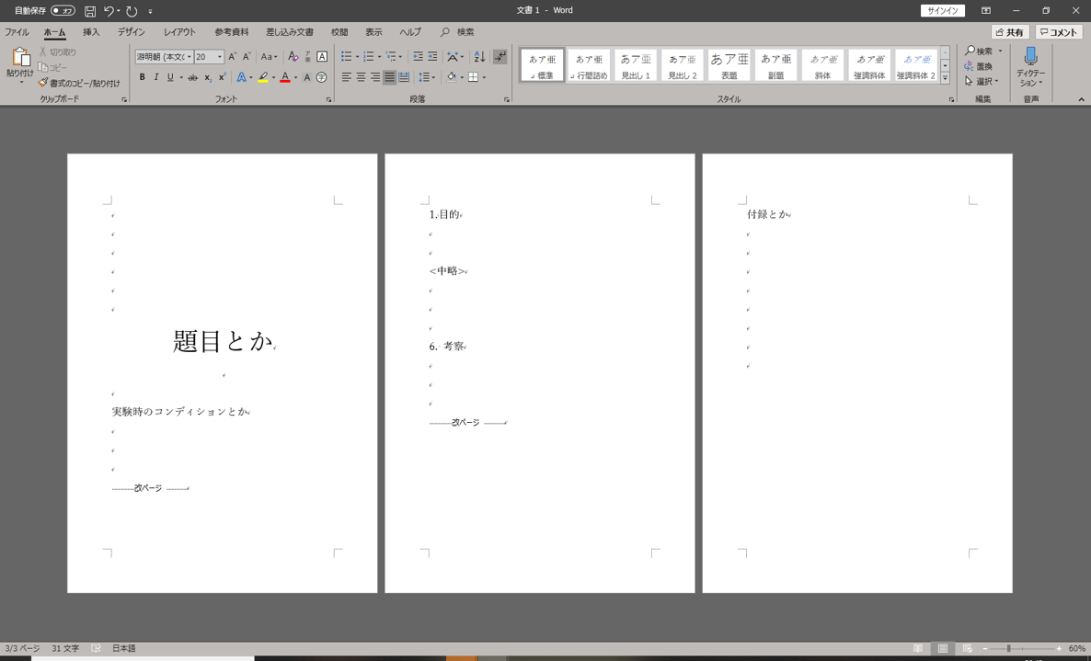Toggle superscript formatting
This screenshot has height=661, width=1091.
[222, 77]
